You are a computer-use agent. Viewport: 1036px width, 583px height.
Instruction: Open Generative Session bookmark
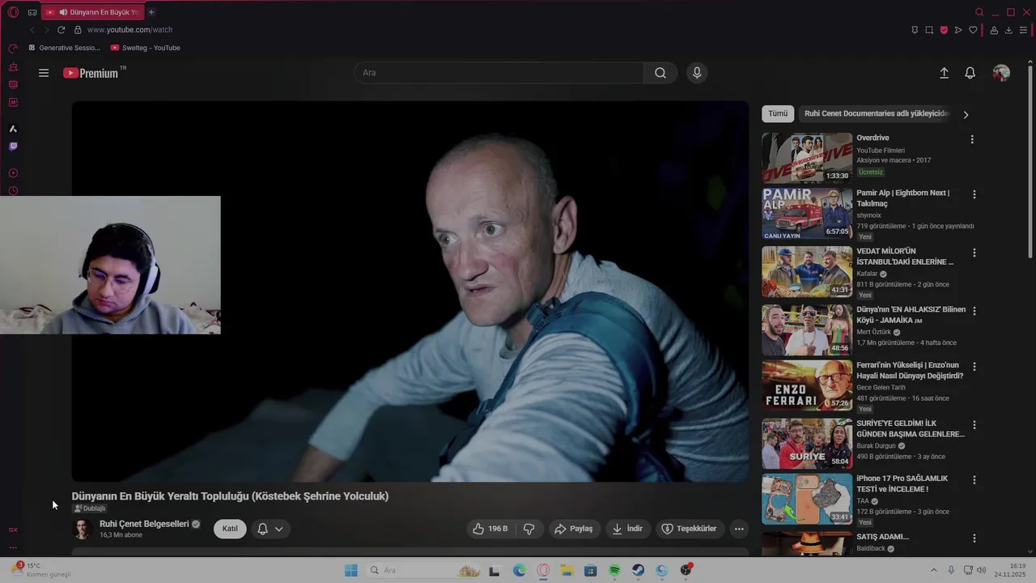65,48
